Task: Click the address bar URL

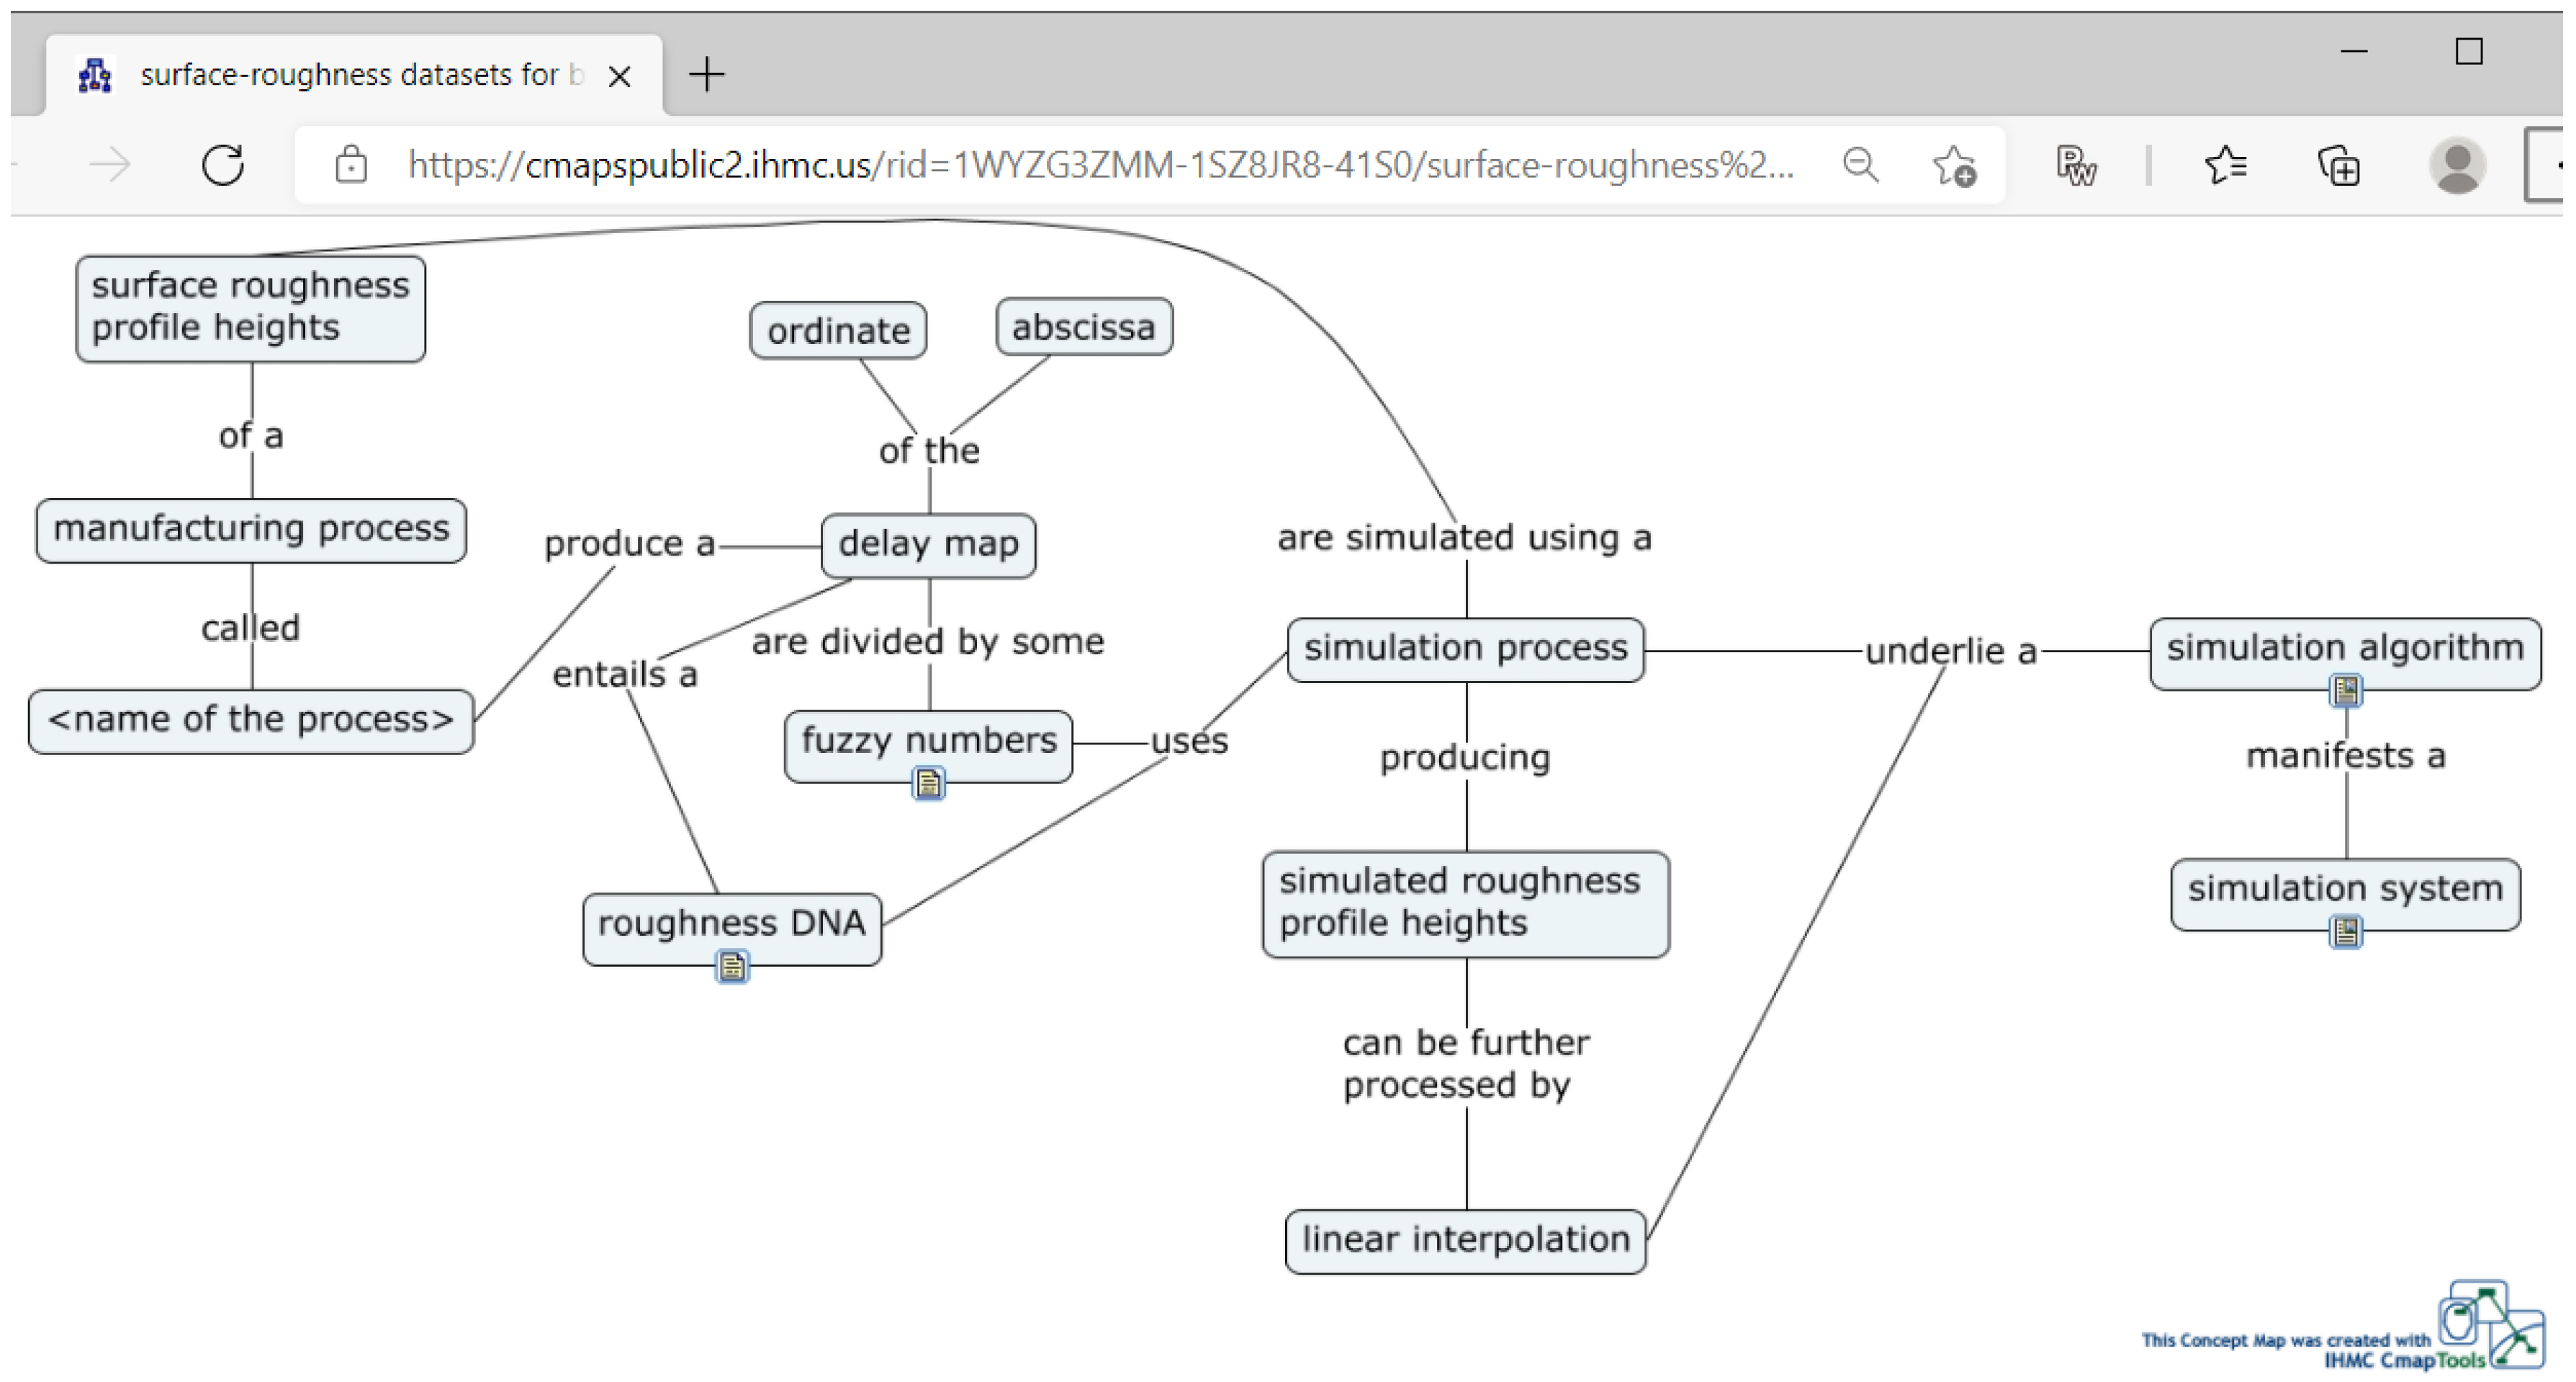Action: point(1100,165)
